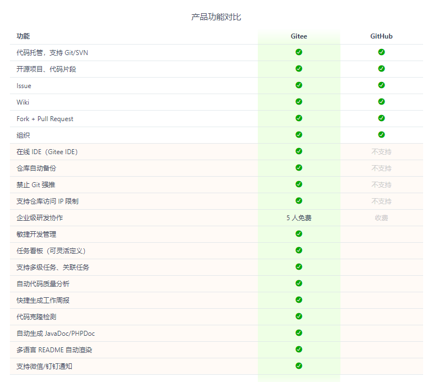The height and width of the screenshot is (382, 433).
Task: Click the 企业级研发协作 label
Action: pyautogui.click(x=40, y=218)
